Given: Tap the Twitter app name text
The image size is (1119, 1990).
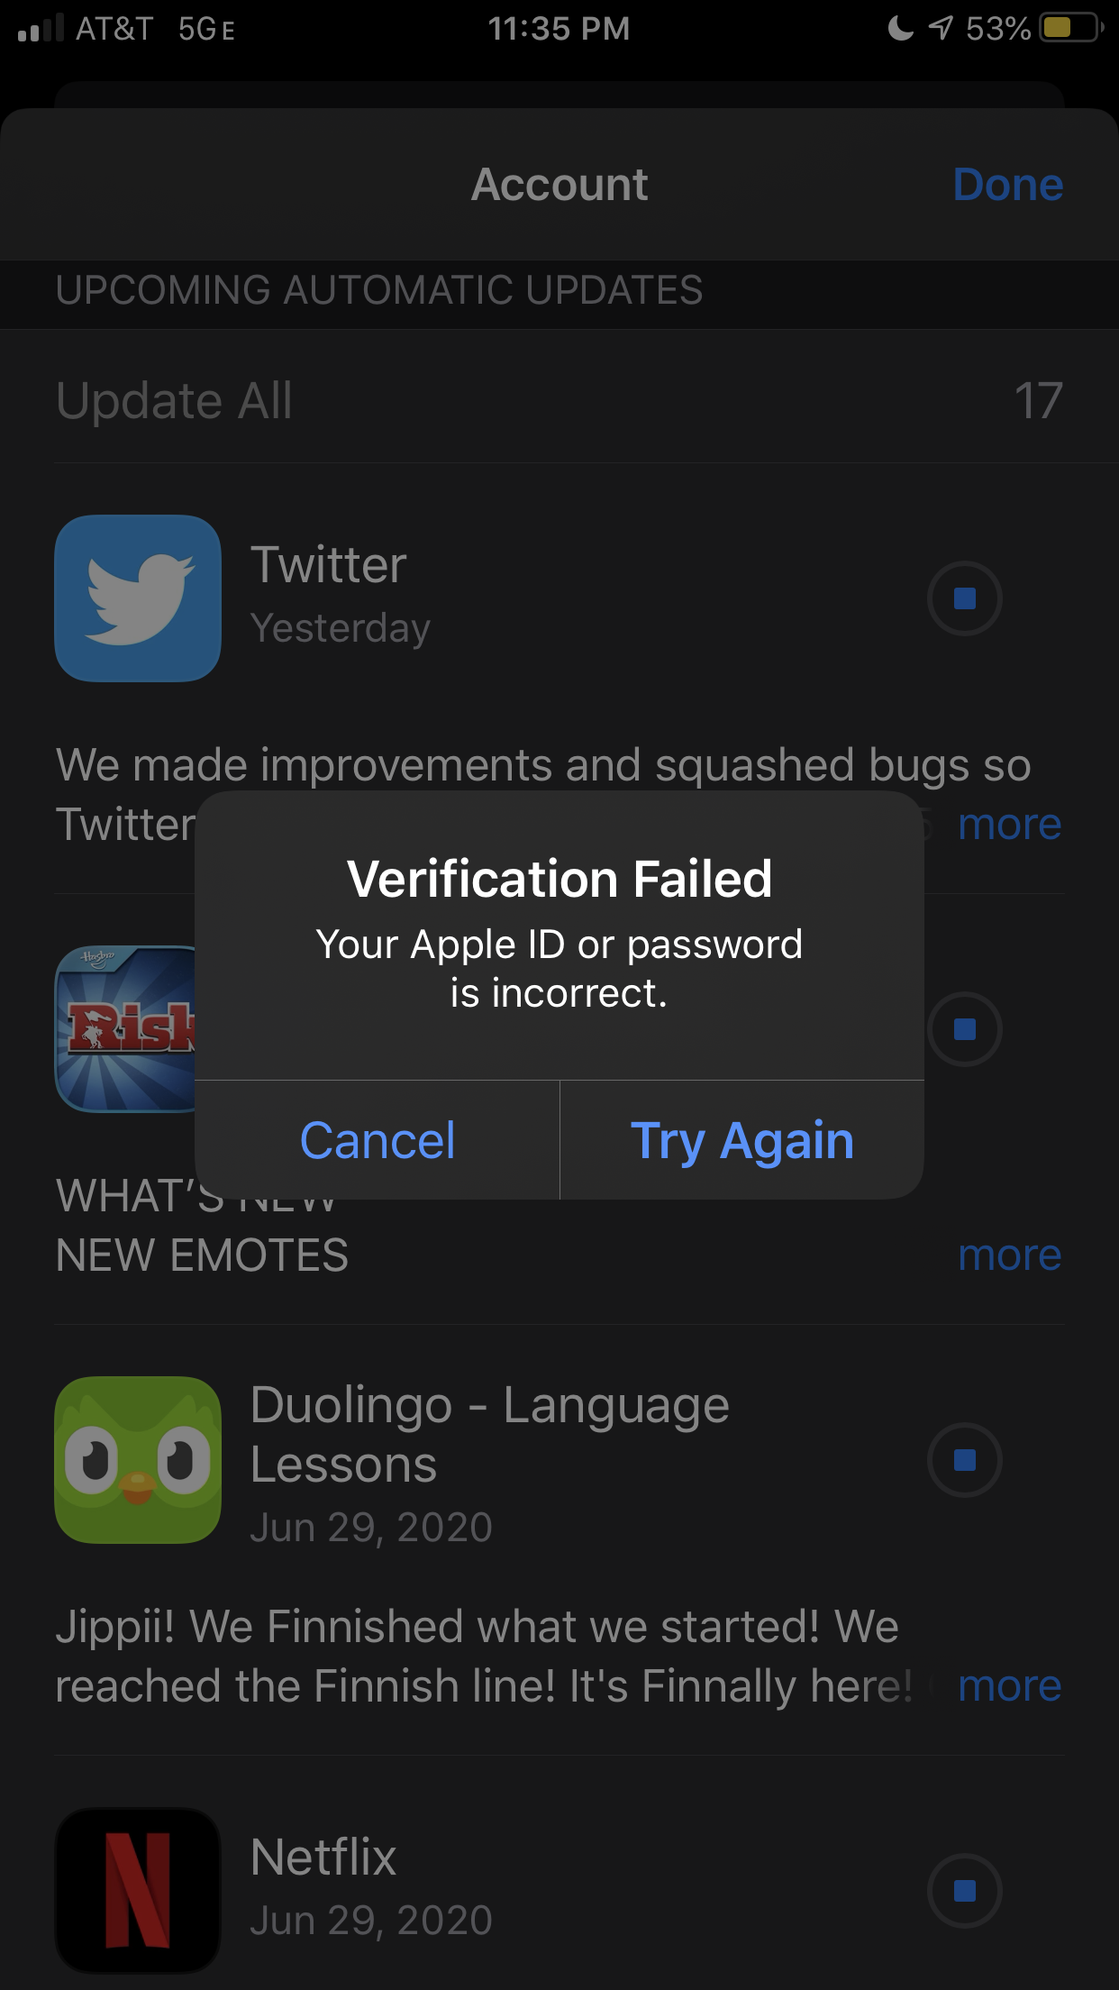Looking at the screenshot, I should point(329,565).
